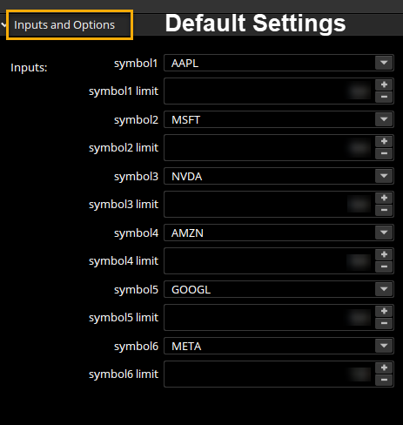Expand the symbol4 AMZN dropdown
The image size is (403, 425).
pos(384,233)
